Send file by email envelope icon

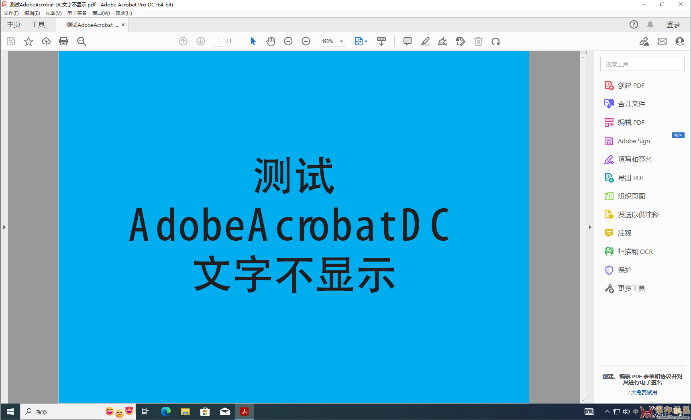click(662, 41)
